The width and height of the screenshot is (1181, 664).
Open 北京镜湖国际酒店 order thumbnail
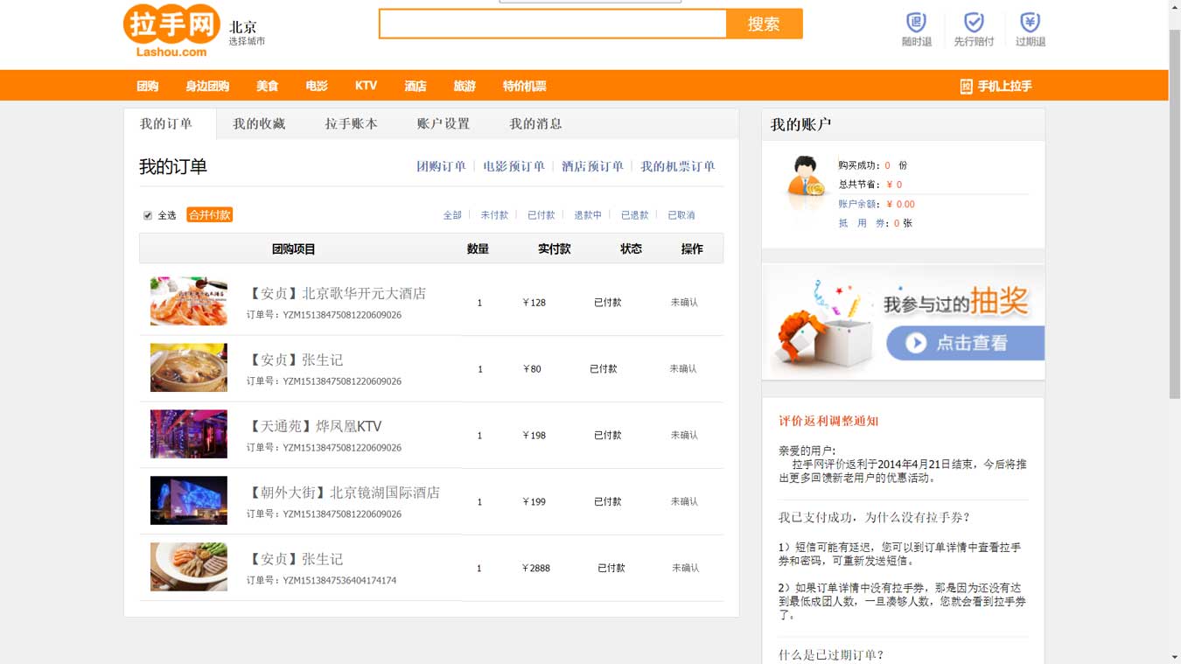pos(189,500)
